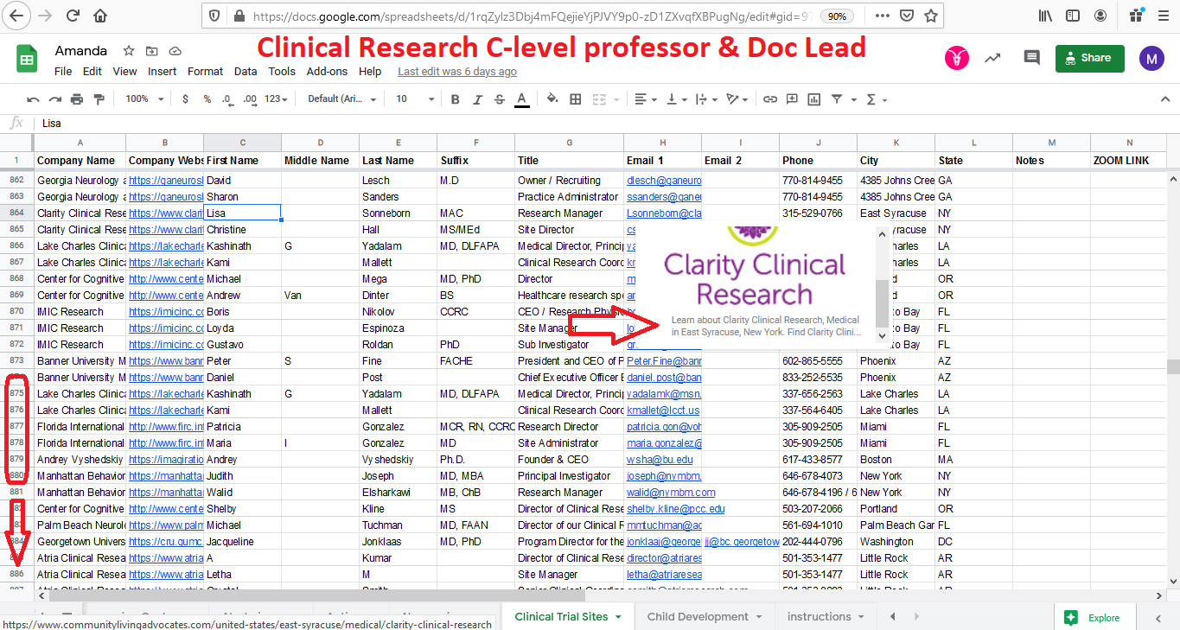Open the horizontal align dropdown
This screenshot has height=630, width=1180.
click(645, 99)
